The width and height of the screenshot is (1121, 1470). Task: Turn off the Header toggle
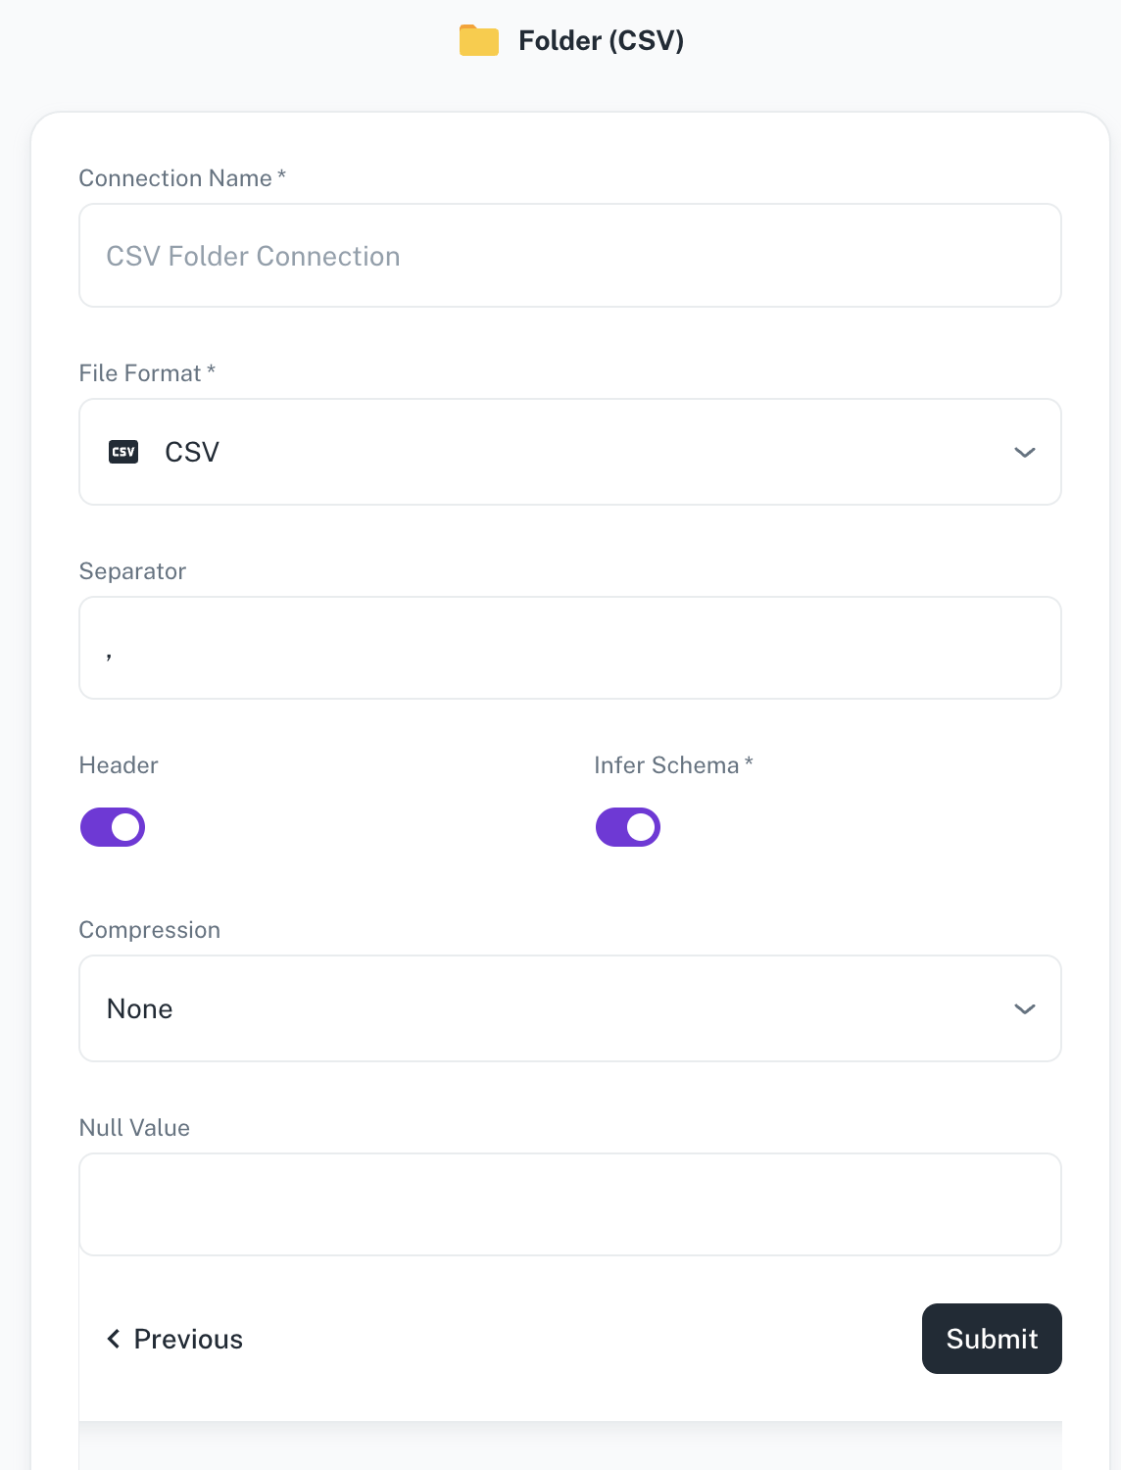coord(113,827)
